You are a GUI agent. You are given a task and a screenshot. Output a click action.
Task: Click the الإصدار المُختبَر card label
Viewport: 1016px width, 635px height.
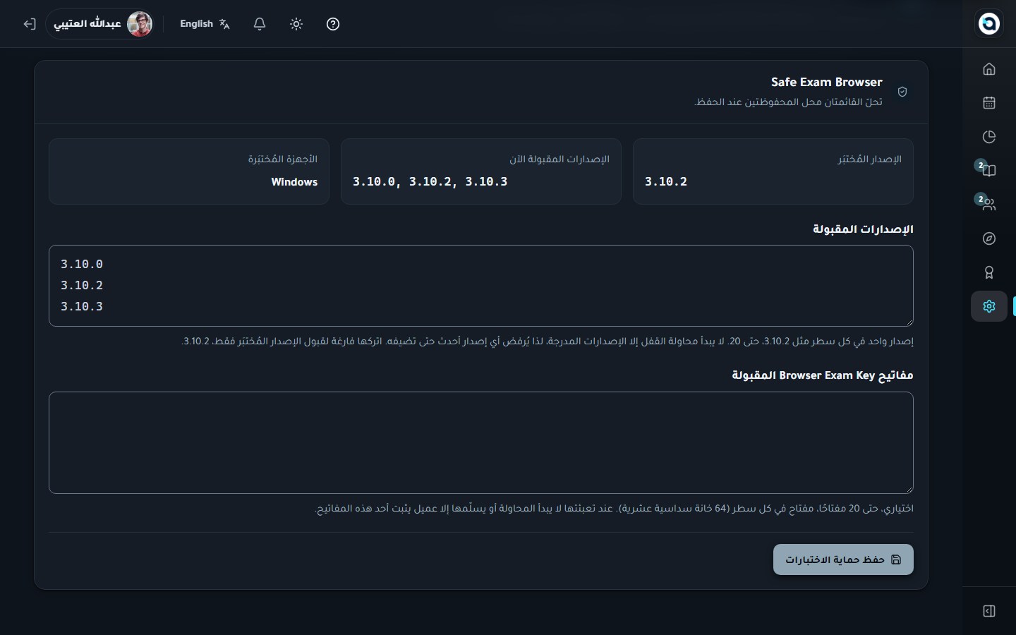pyautogui.click(x=869, y=159)
